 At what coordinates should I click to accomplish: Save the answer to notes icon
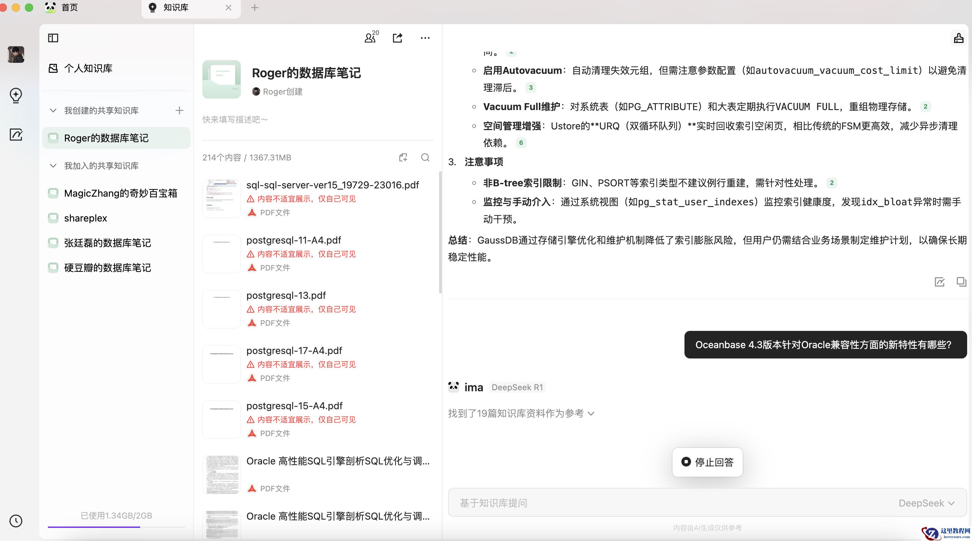coord(940,282)
